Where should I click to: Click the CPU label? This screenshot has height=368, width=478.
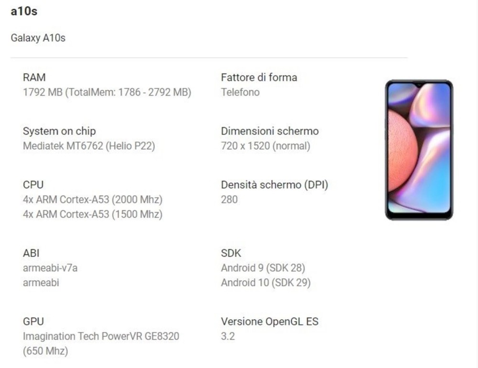coord(33,184)
